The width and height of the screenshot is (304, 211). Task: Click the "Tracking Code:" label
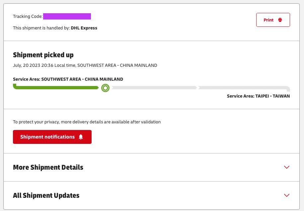(28, 17)
